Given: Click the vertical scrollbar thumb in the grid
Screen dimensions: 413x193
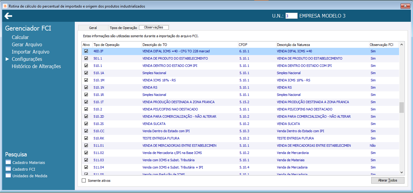Looking at the screenshot, I should click(x=401, y=107).
